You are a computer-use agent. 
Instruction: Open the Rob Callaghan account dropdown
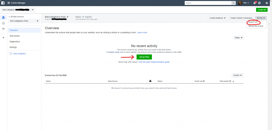click(x=18, y=10)
